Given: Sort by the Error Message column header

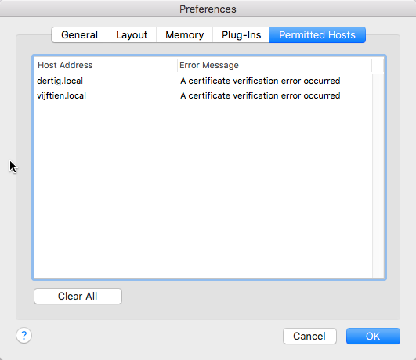Looking at the screenshot, I should (274, 65).
